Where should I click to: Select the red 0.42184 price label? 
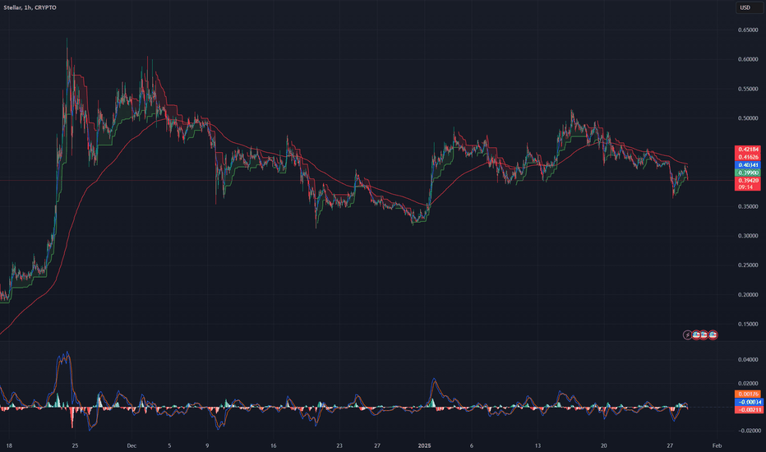(x=748, y=149)
